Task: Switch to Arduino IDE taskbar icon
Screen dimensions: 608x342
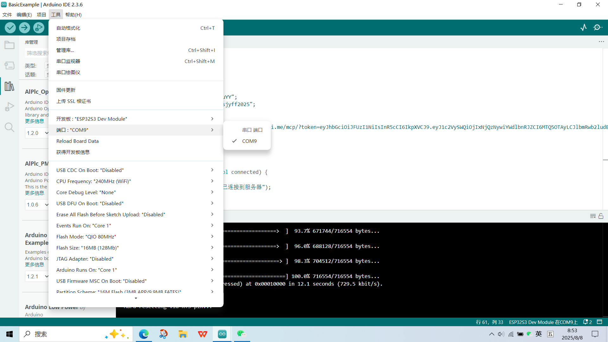Action: pyautogui.click(x=222, y=334)
